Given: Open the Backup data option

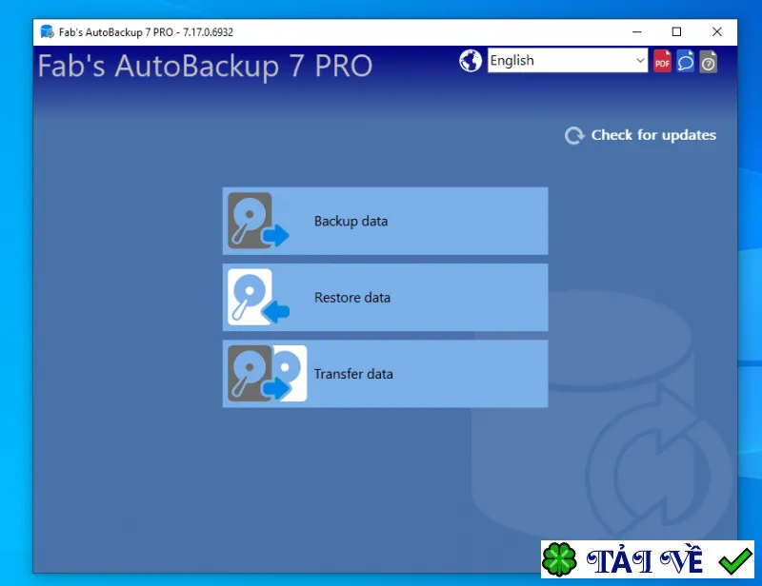Looking at the screenshot, I should pyautogui.click(x=385, y=221).
